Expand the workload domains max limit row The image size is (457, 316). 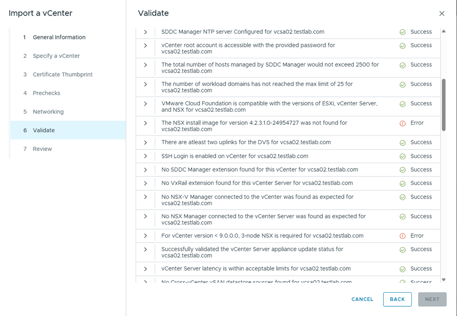pos(145,84)
